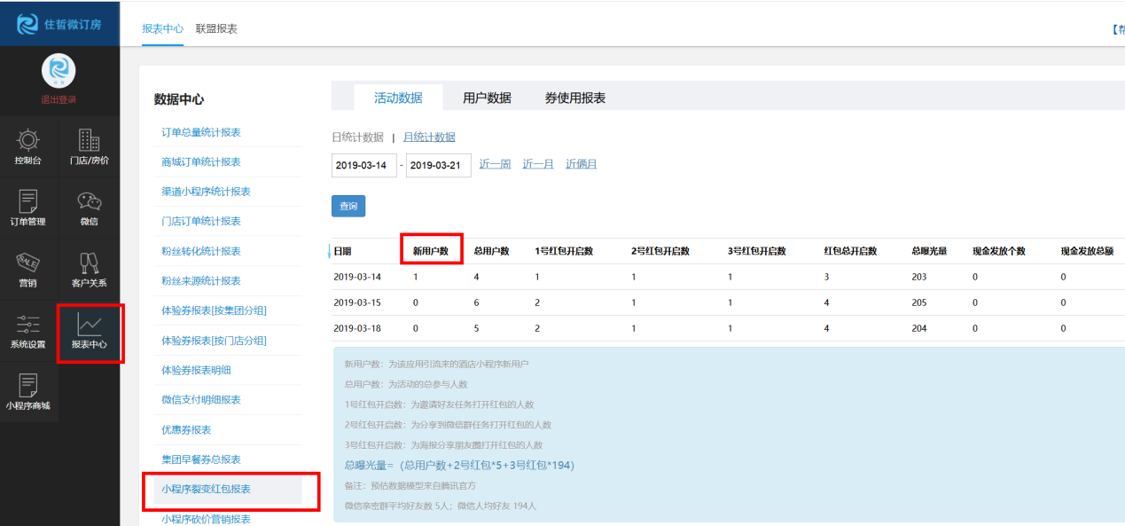Switch to 月统计数据 view
Screen dimensions: 1125x526
[431, 137]
